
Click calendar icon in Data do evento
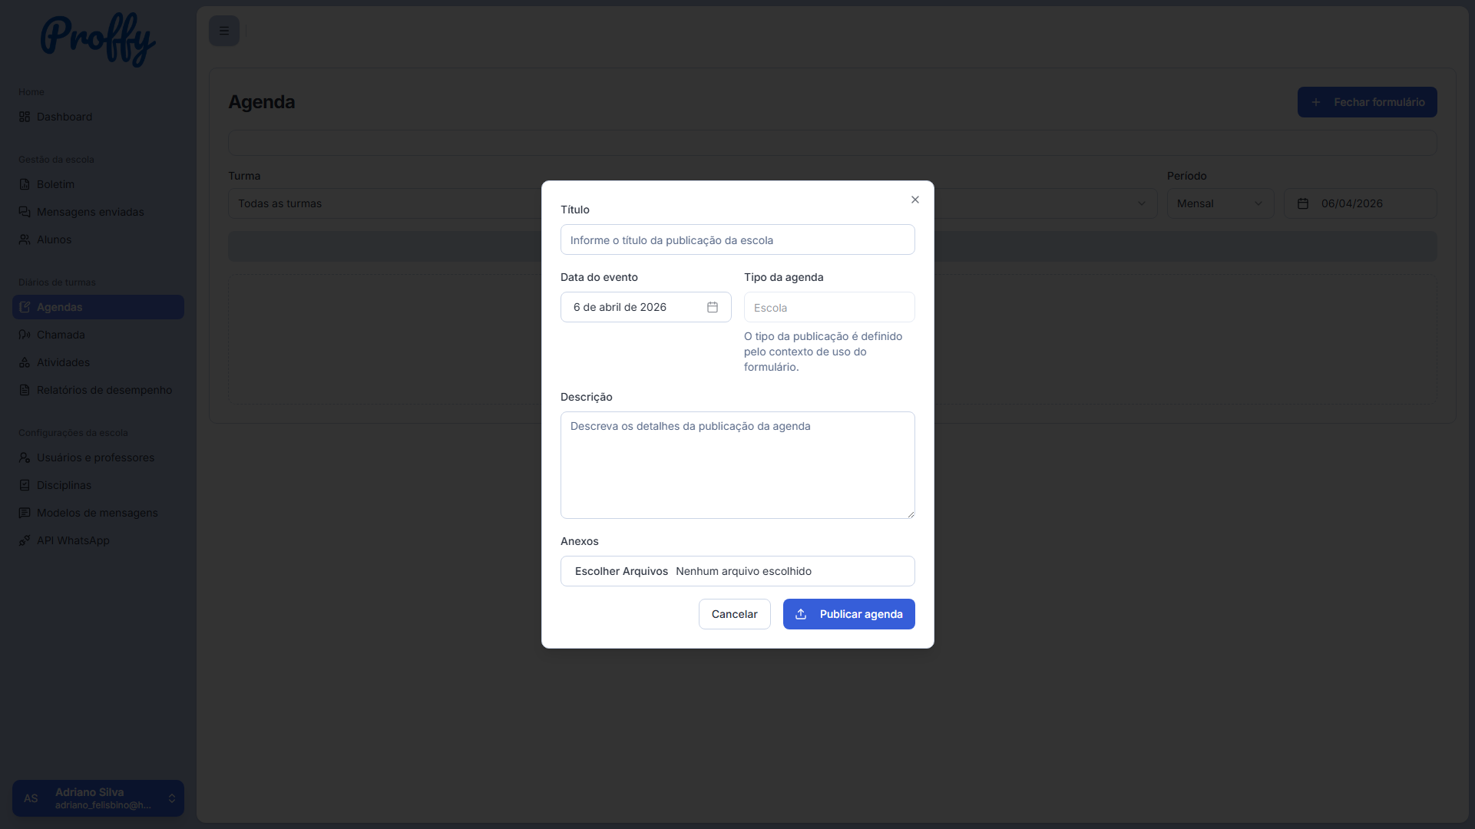click(x=713, y=307)
